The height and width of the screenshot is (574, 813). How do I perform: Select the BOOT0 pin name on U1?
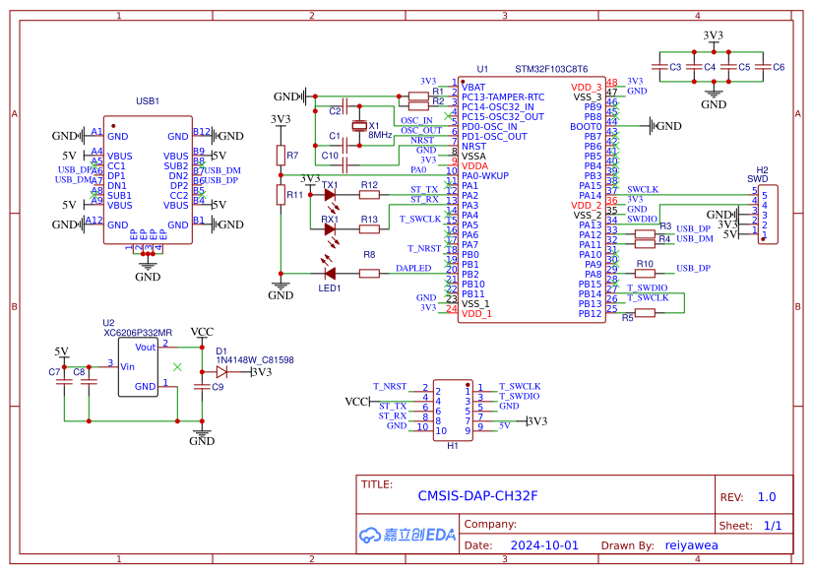pyautogui.click(x=586, y=127)
